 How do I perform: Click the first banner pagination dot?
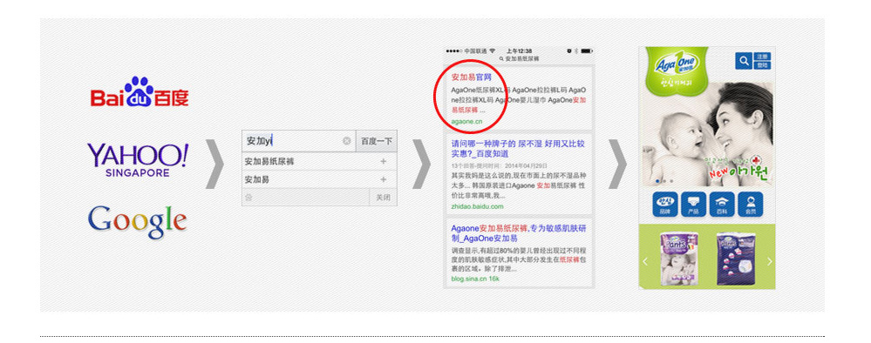click(x=658, y=181)
